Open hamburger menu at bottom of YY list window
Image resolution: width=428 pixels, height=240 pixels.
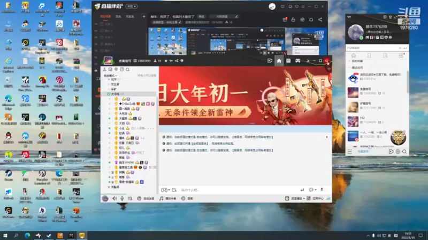click(350, 151)
